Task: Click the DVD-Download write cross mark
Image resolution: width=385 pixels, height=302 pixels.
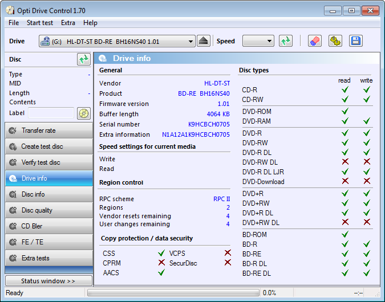Action: 367,181
